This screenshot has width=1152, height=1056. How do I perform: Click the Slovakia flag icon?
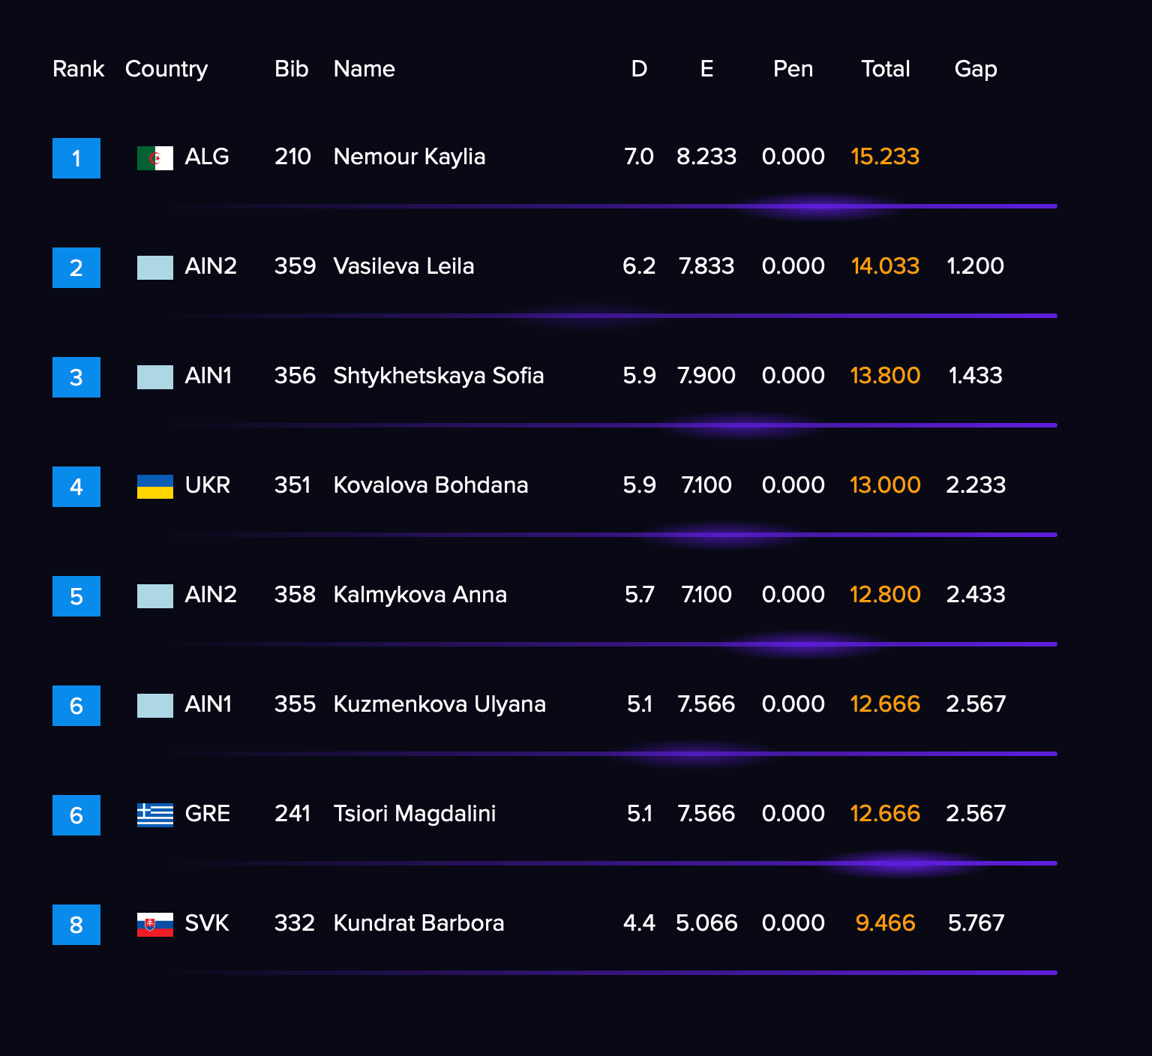click(x=154, y=925)
